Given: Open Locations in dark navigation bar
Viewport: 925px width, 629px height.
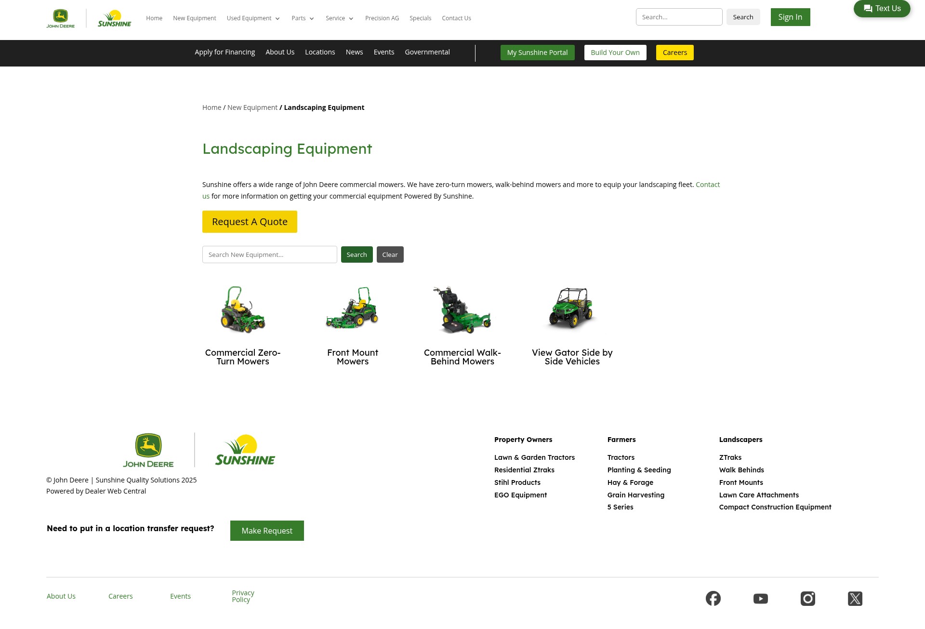Looking at the screenshot, I should pyautogui.click(x=320, y=52).
